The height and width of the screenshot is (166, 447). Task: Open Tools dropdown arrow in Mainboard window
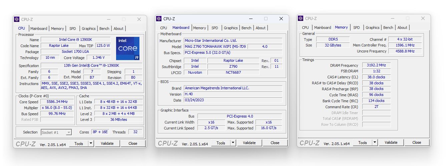point(233,143)
